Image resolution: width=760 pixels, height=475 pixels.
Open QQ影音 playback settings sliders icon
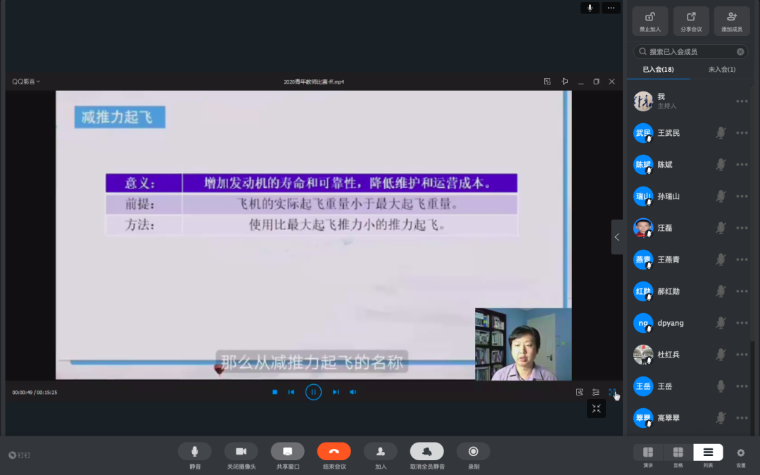(x=596, y=392)
